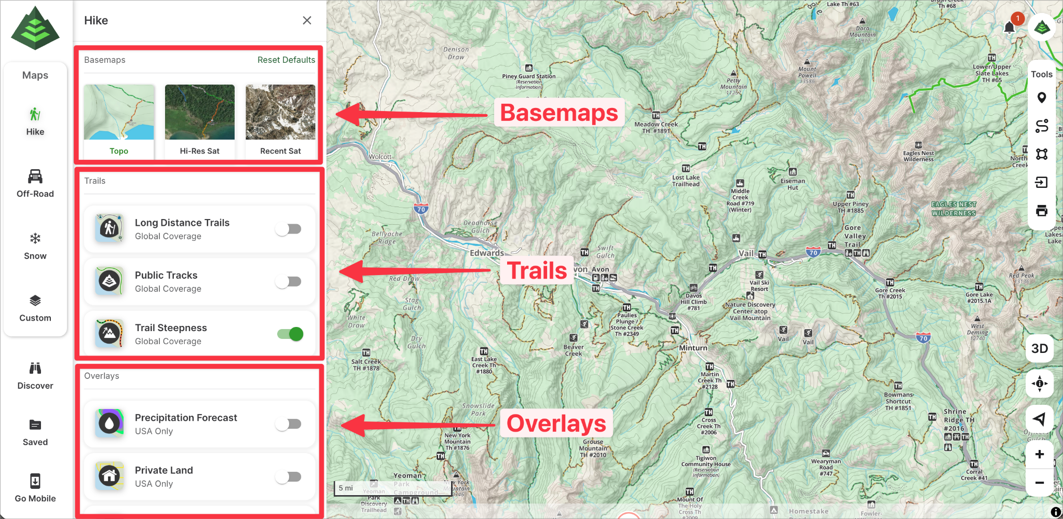Click Reset Defaults link
1063x519 pixels.
pyautogui.click(x=286, y=60)
